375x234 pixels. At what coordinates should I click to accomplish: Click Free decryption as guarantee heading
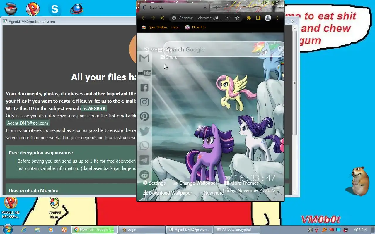tap(41, 153)
